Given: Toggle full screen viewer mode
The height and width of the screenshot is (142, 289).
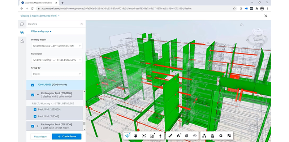Looking at the screenshot, I should pyautogui.click(x=229, y=136).
